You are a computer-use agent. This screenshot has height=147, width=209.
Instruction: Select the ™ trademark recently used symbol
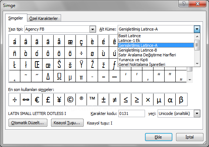(92, 99)
